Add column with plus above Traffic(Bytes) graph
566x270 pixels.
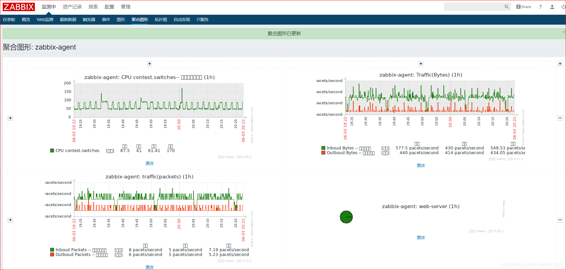(x=421, y=64)
